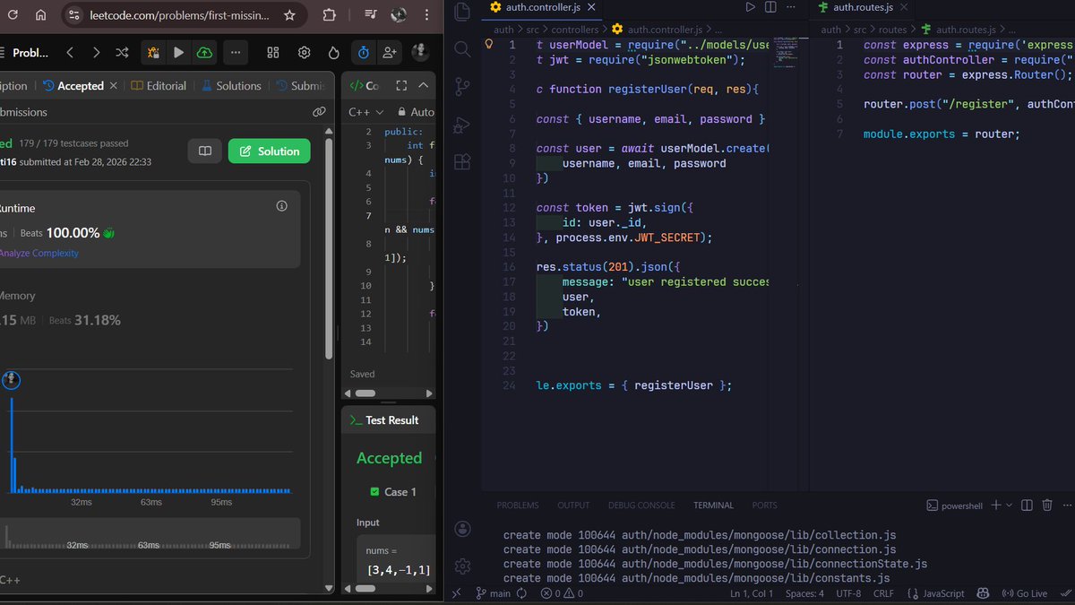
Task: Reload the LeetCode browser page
Action: click(12, 15)
